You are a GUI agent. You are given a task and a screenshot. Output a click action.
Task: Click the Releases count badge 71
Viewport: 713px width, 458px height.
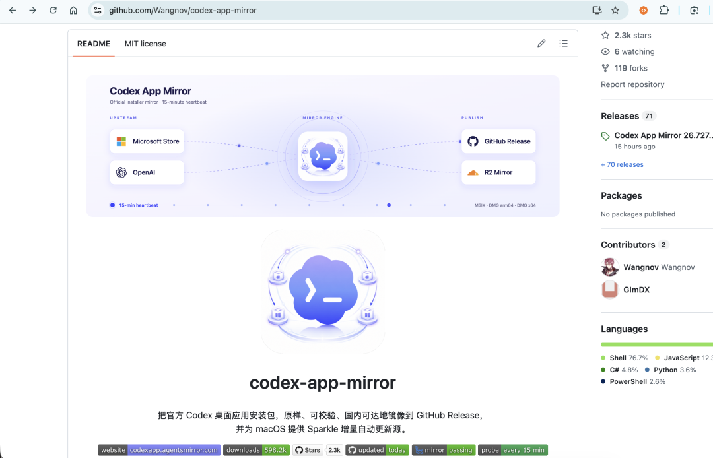click(649, 116)
